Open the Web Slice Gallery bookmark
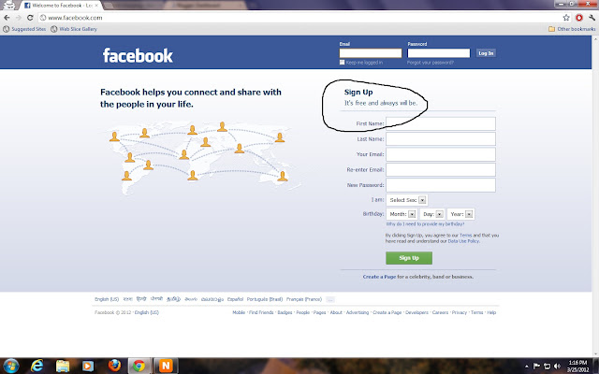599x374 pixels. tap(74, 29)
